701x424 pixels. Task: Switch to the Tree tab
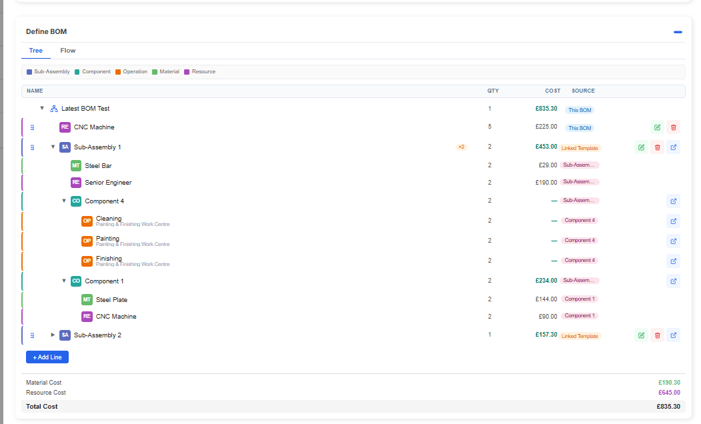(x=36, y=51)
